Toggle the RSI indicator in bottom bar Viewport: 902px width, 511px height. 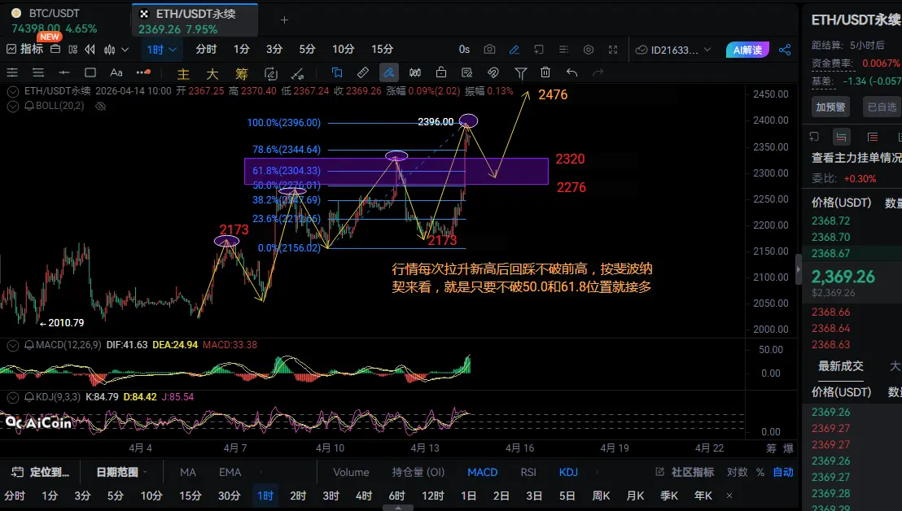click(x=528, y=472)
